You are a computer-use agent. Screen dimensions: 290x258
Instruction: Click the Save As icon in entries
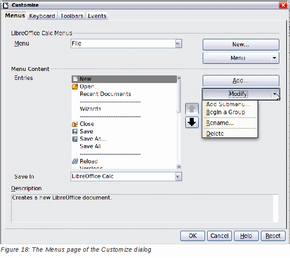click(75, 139)
